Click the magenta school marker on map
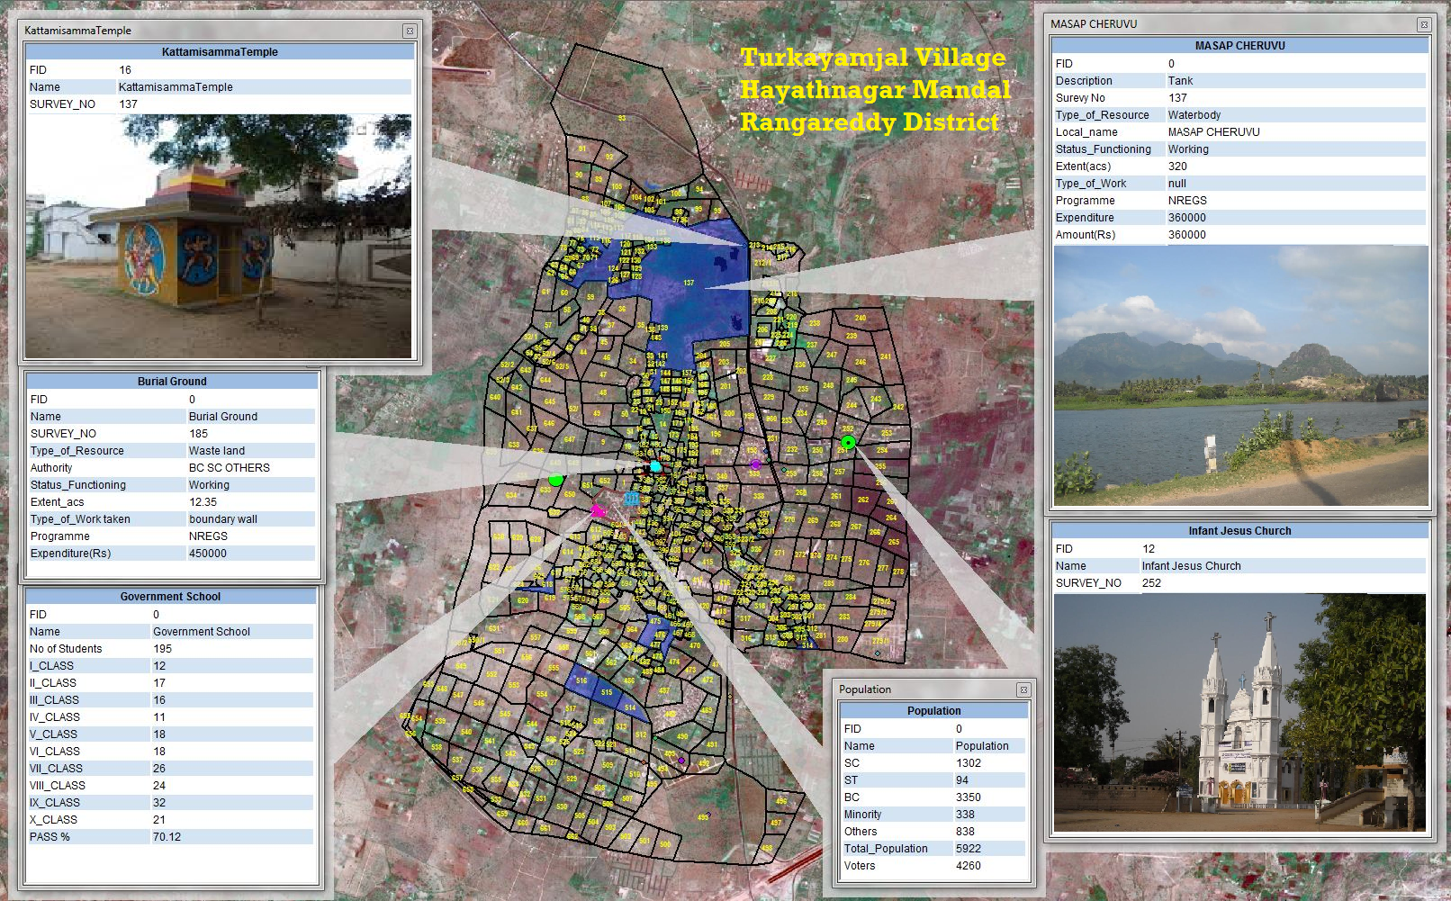This screenshot has height=901, width=1451. [x=597, y=511]
